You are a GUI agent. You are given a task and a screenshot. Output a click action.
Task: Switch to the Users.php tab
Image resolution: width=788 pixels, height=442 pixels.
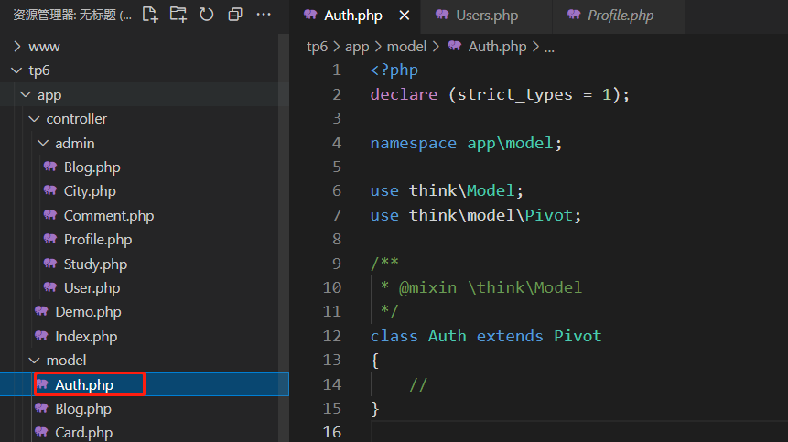click(487, 16)
